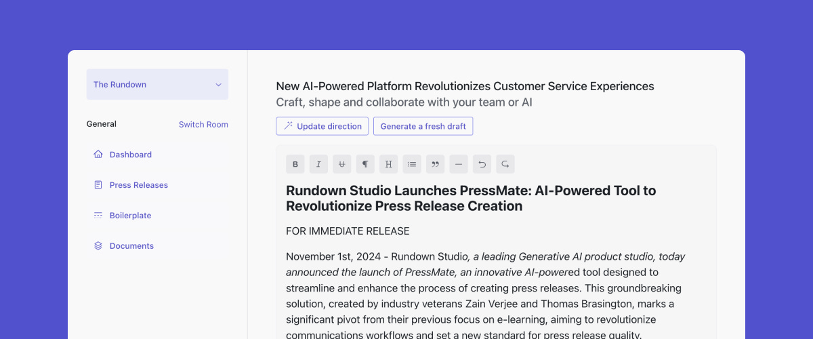Click the subtitle 'Craft, shape and collaborate'
The height and width of the screenshot is (339, 813).
pos(404,102)
